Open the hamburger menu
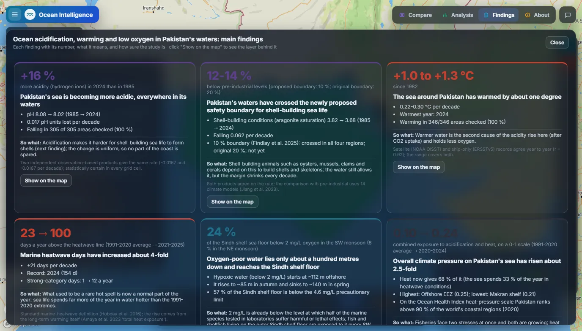This screenshot has width=582, height=331. point(15,14)
